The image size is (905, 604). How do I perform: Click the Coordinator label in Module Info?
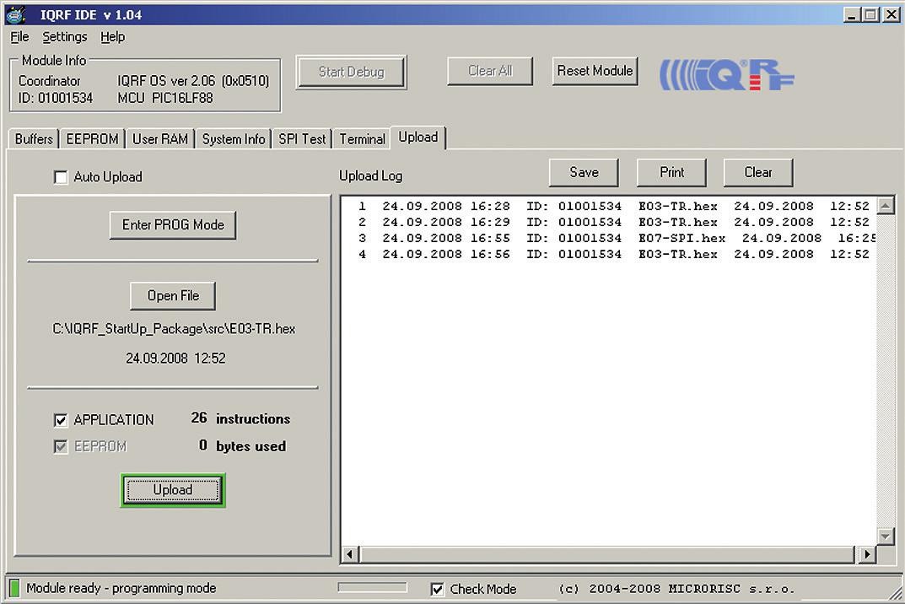(x=50, y=81)
